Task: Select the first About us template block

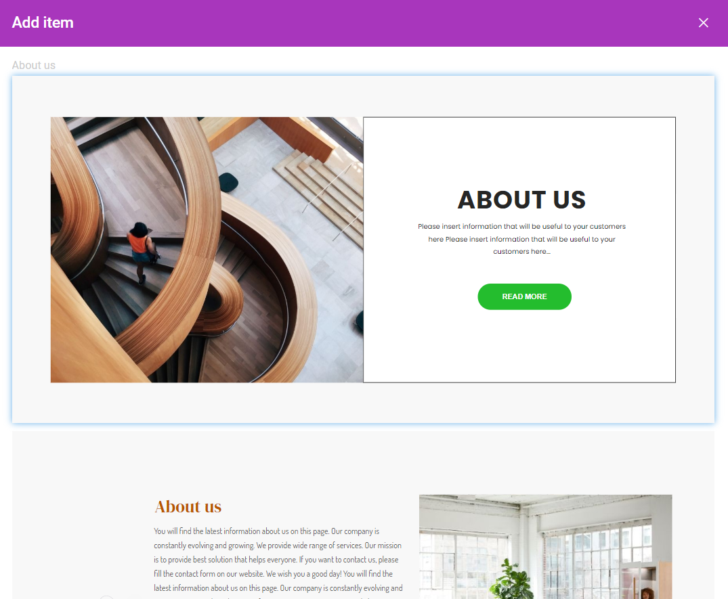Action: 363,249
